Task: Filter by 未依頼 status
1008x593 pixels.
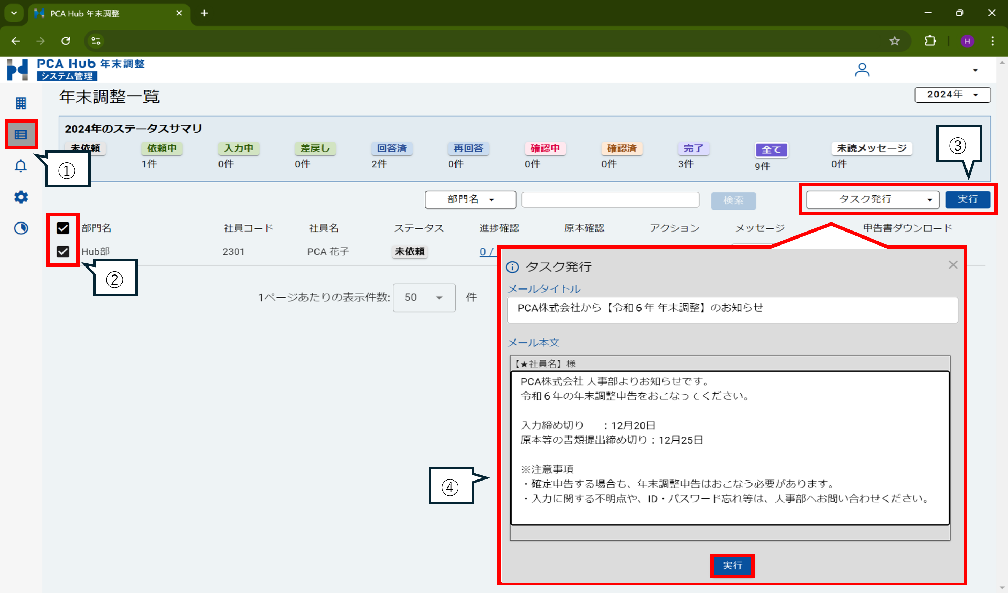Action: 85,148
